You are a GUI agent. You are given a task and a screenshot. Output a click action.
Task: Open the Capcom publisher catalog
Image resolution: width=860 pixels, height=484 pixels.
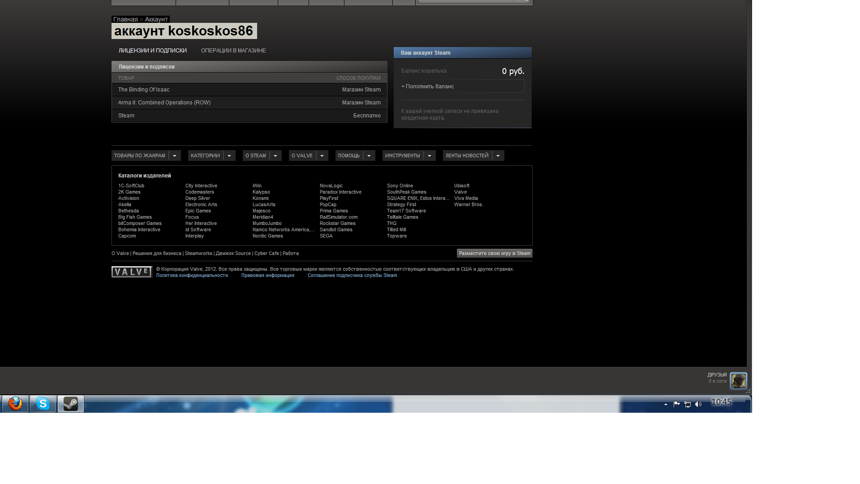pos(127,236)
